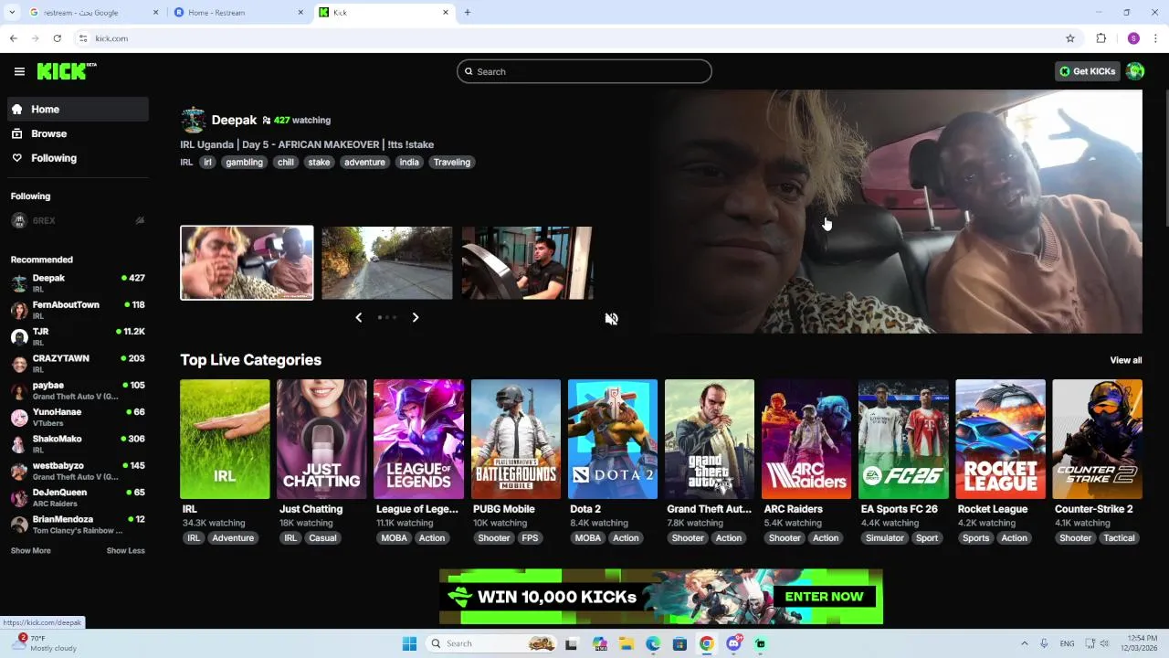This screenshot has height=658, width=1169.
Task: Open BrianMendoza in Recommended list
Action: (78, 524)
